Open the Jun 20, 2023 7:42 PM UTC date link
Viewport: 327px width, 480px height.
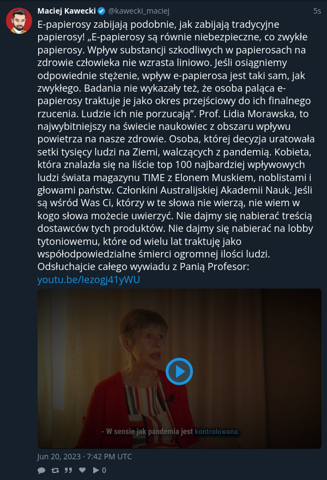tap(84, 457)
